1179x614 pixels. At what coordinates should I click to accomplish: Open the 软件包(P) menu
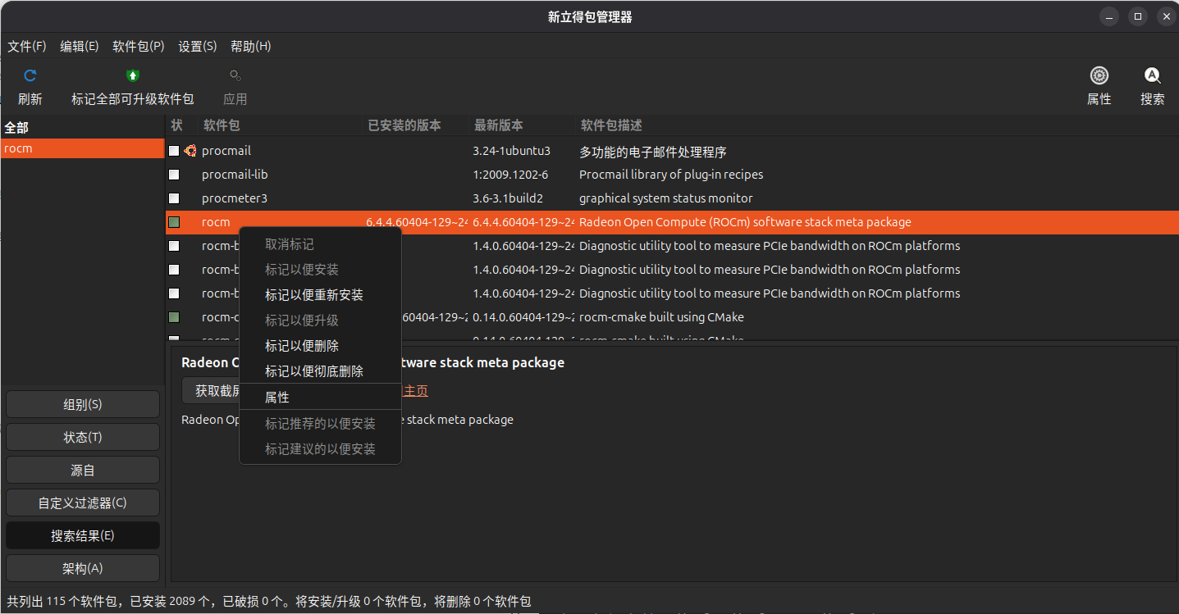point(139,47)
